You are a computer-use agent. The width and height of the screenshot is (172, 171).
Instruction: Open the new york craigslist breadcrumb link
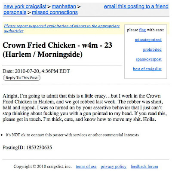point(25,6)
